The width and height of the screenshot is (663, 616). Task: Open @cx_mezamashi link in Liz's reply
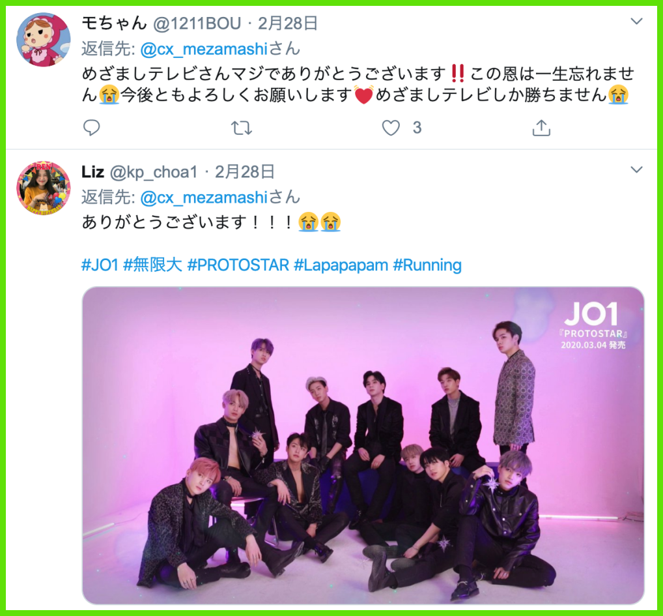(204, 198)
